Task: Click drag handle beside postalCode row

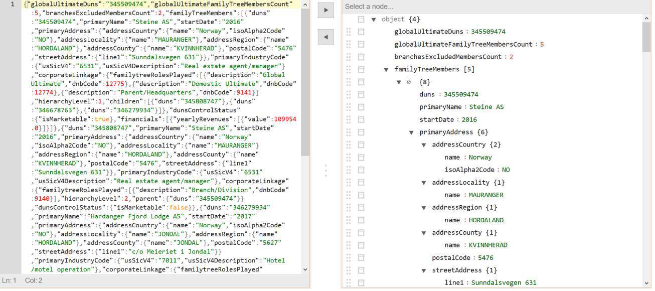Action: point(349,257)
